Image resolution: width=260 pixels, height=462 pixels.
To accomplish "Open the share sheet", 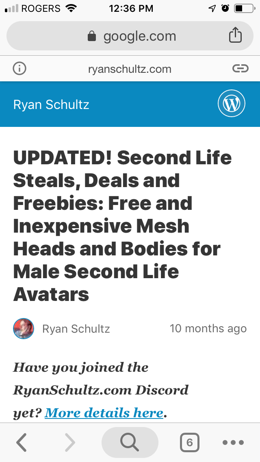I will pos(235,35).
